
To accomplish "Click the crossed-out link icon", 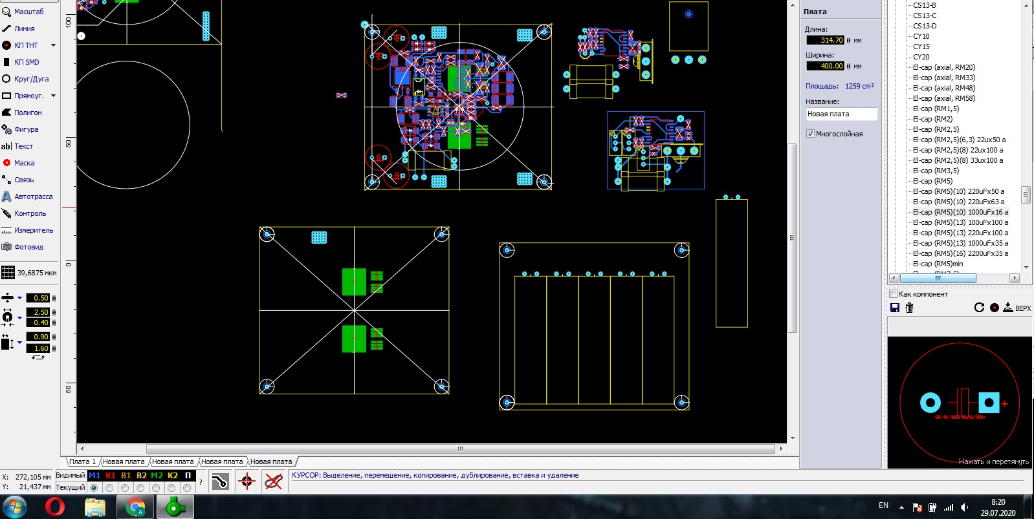I will [274, 482].
